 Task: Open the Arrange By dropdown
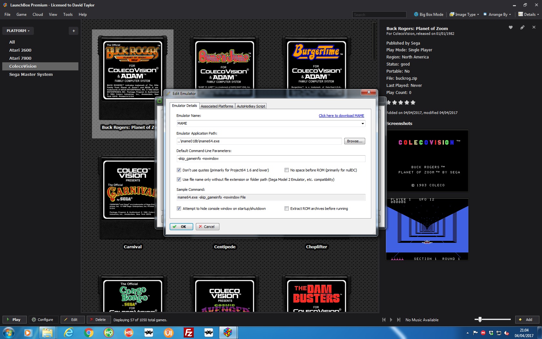pos(497,15)
